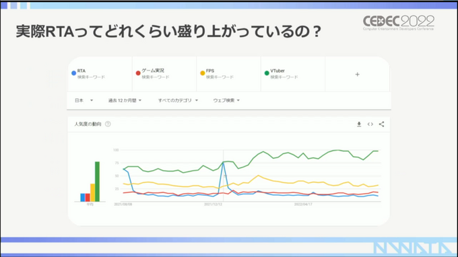Open help icon beside 人気度の動向
This screenshot has height=257, width=458.
tap(108, 124)
